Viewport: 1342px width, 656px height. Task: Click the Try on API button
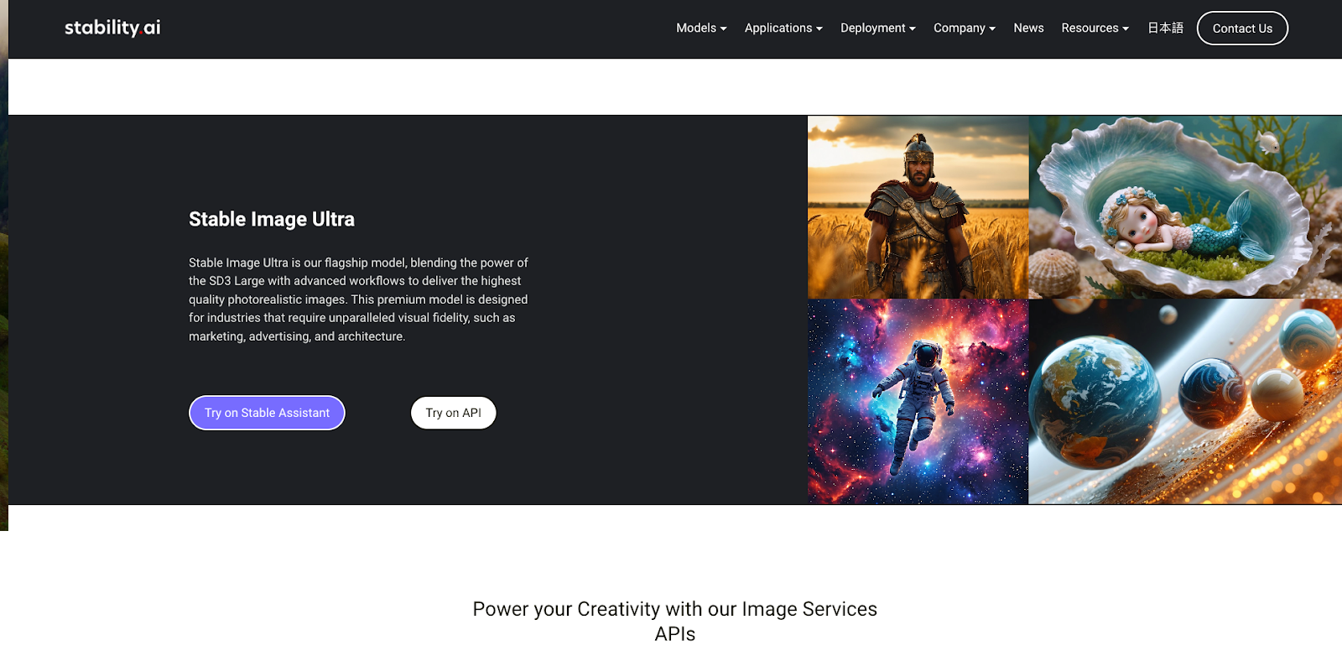[453, 413]
